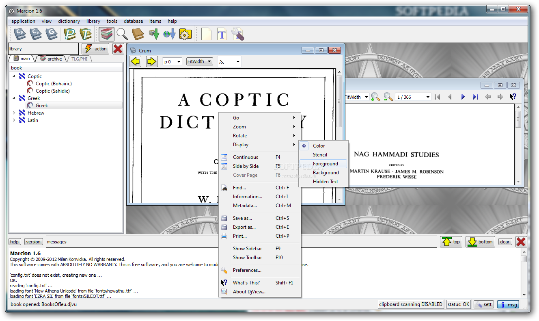
Task: Click the red X beside the clear button
Action: click(521, 242)
